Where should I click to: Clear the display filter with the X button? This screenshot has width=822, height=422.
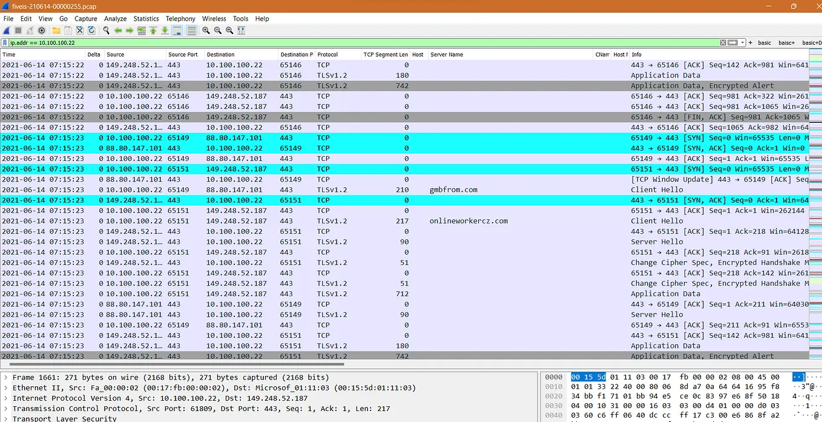click(x=723, y=42)
